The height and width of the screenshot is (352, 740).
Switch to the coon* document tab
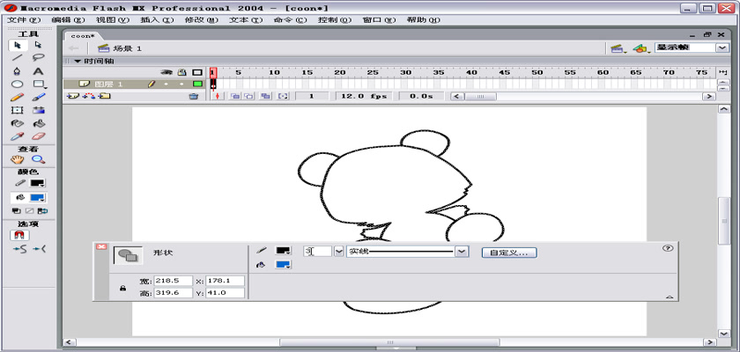point(83,36)
